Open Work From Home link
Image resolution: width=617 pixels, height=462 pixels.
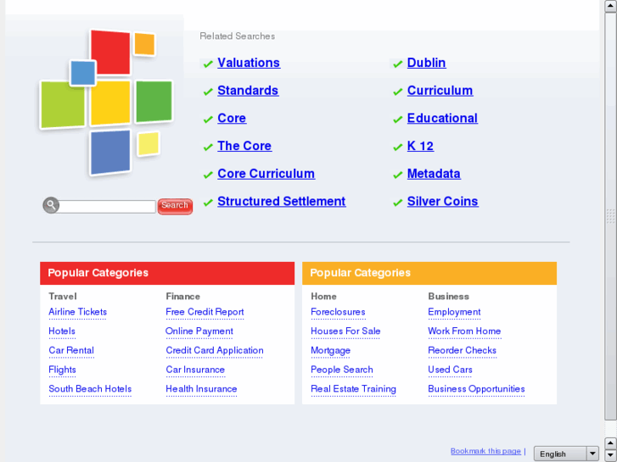[464, 331]
